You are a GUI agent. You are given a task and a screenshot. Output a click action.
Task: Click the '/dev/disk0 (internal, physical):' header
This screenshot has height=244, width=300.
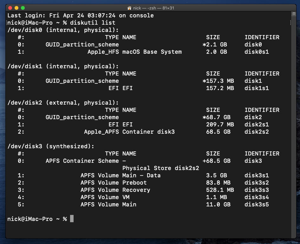63,30
